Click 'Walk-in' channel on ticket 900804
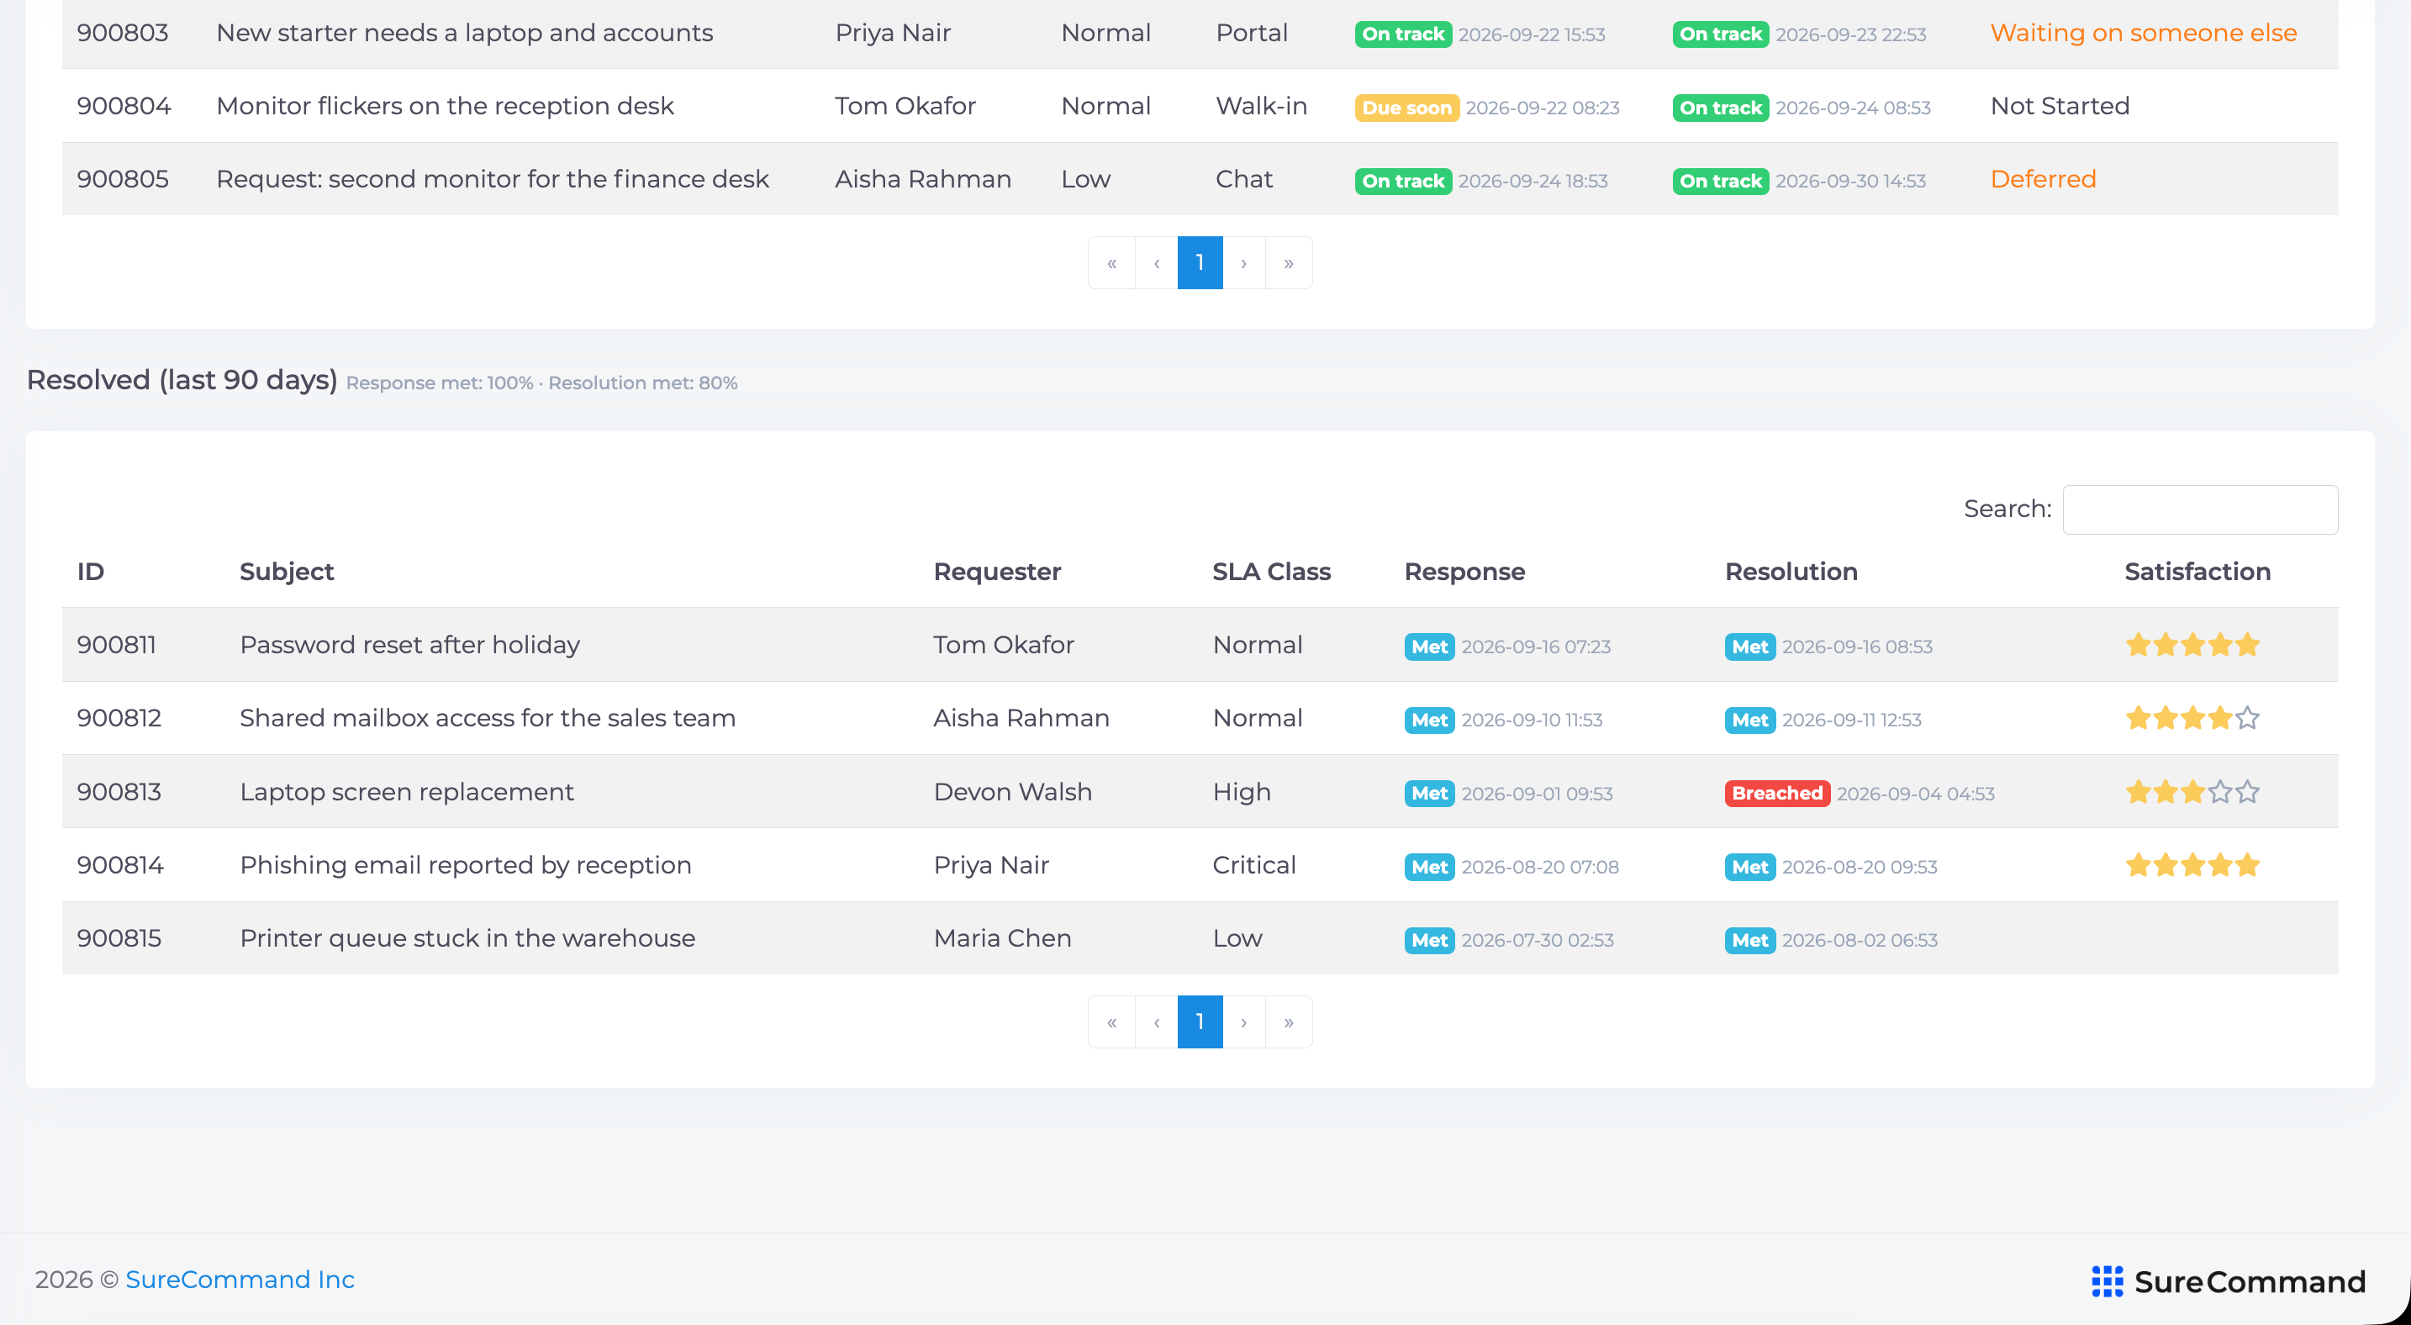Image resolution: width=2411 pixels, height=1325 pixels. 1261,106
